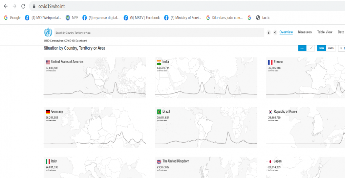Image resolution: width=345 pixels, height=178 pixels.
Task: Click the share icon
Action: 275,33
